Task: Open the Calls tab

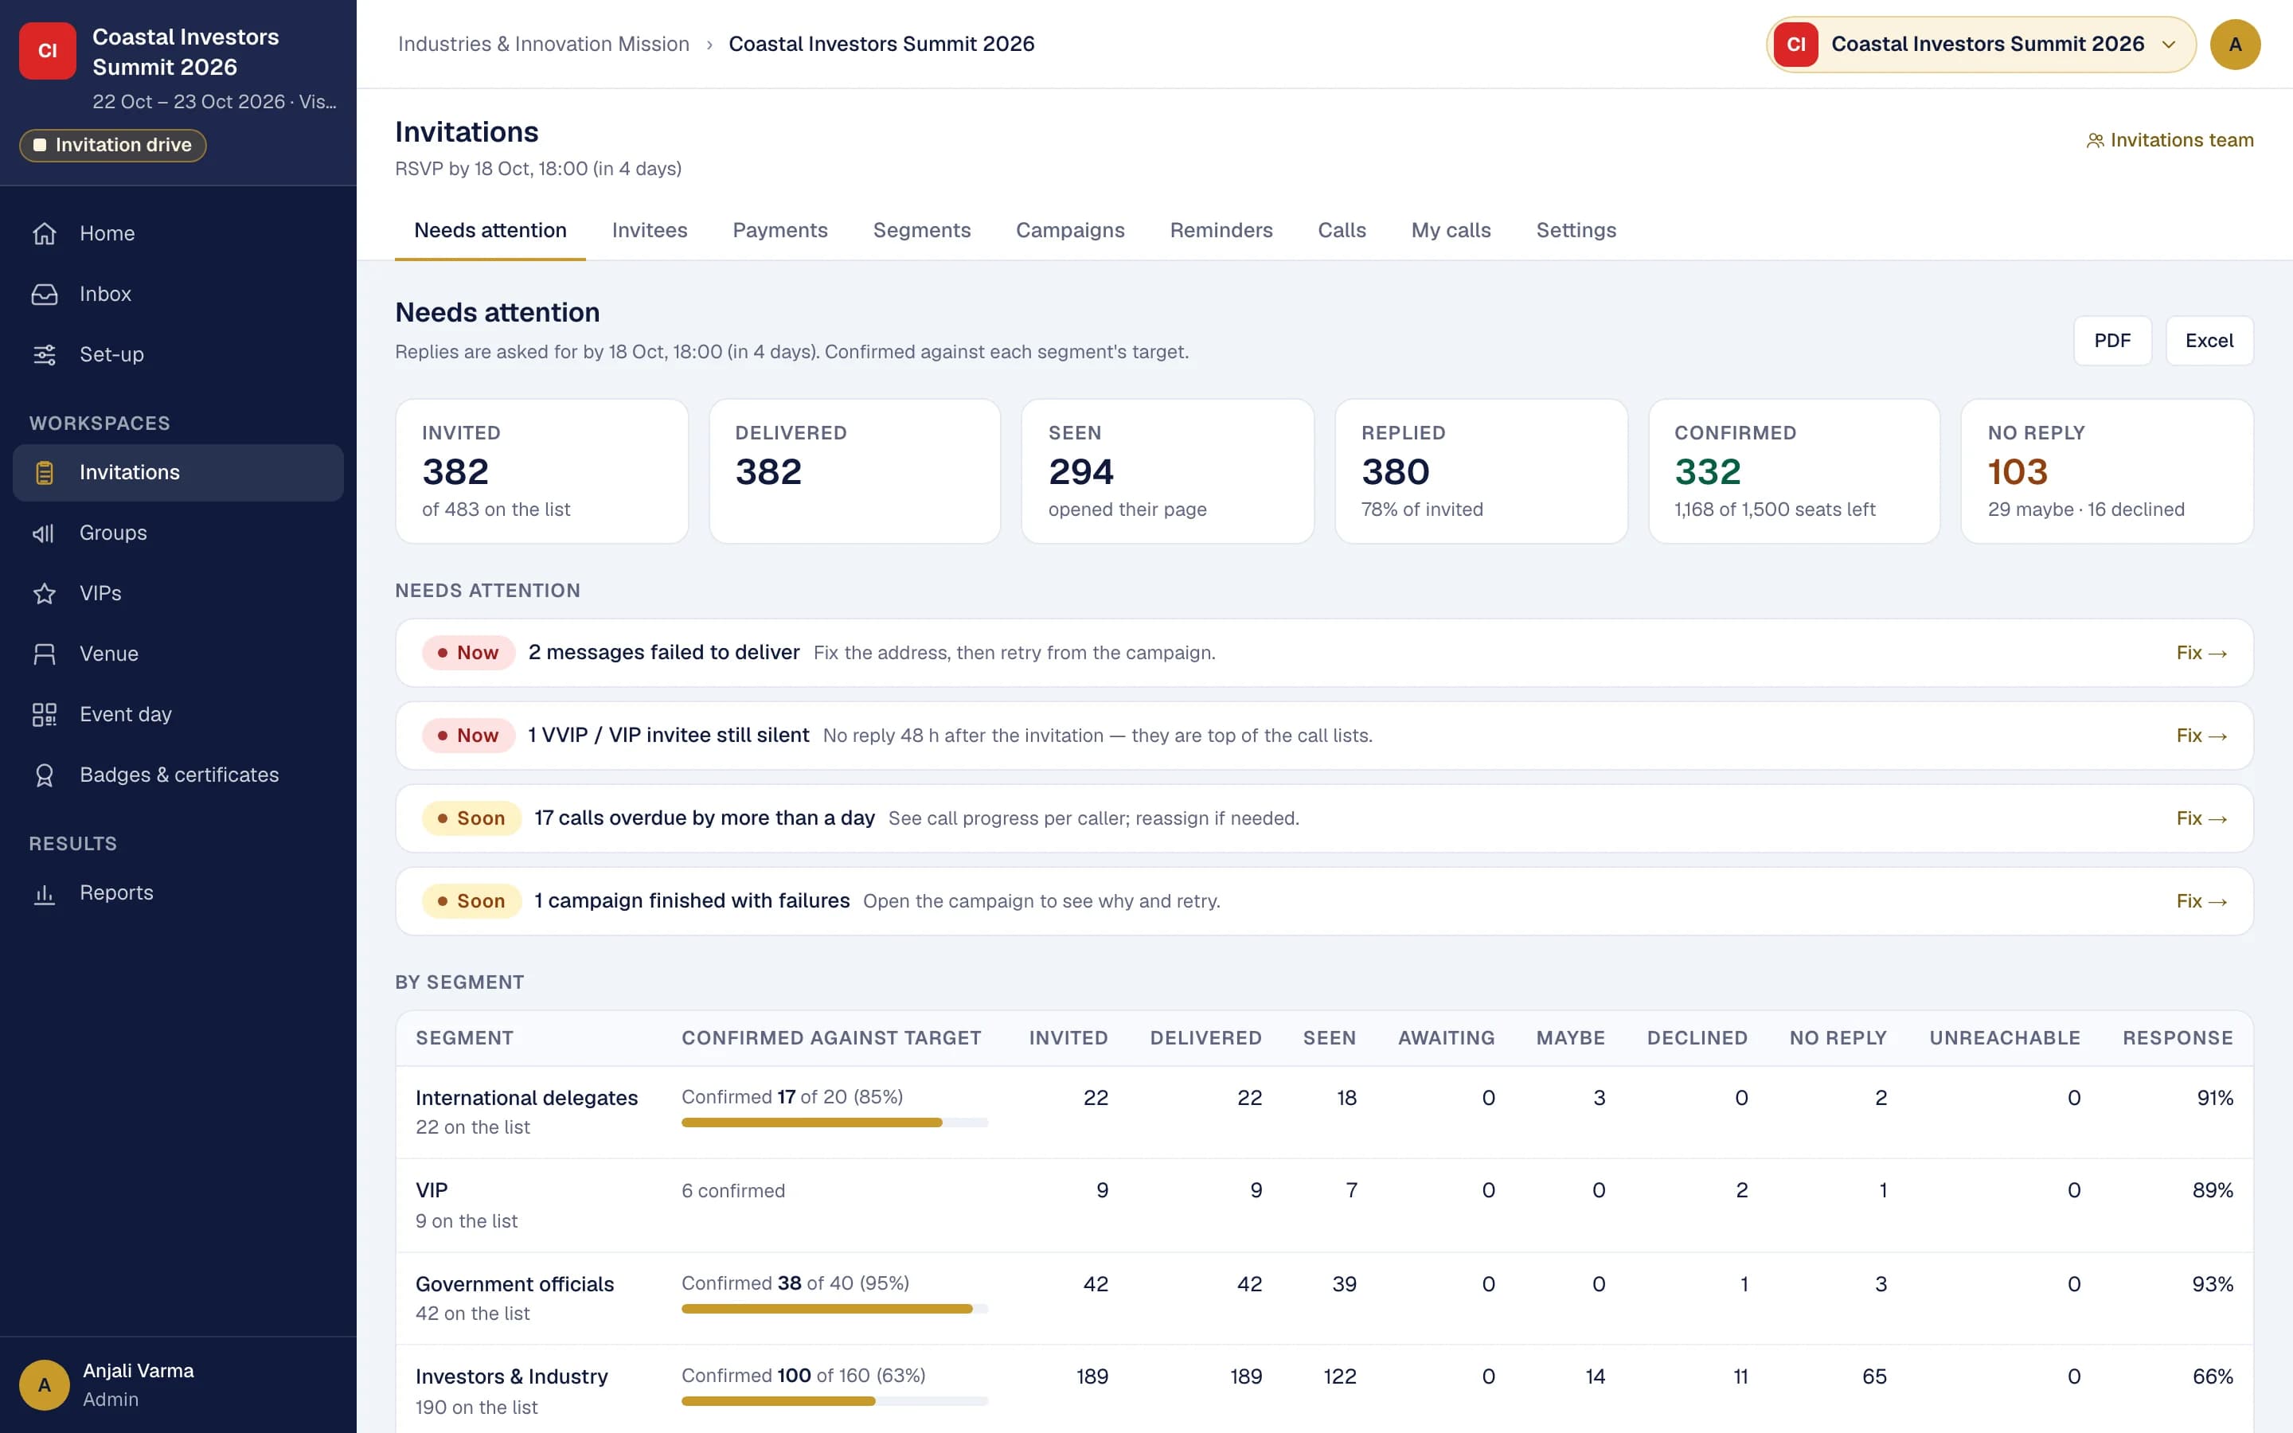Action: pyautogui.click(x=1342, y=230)
